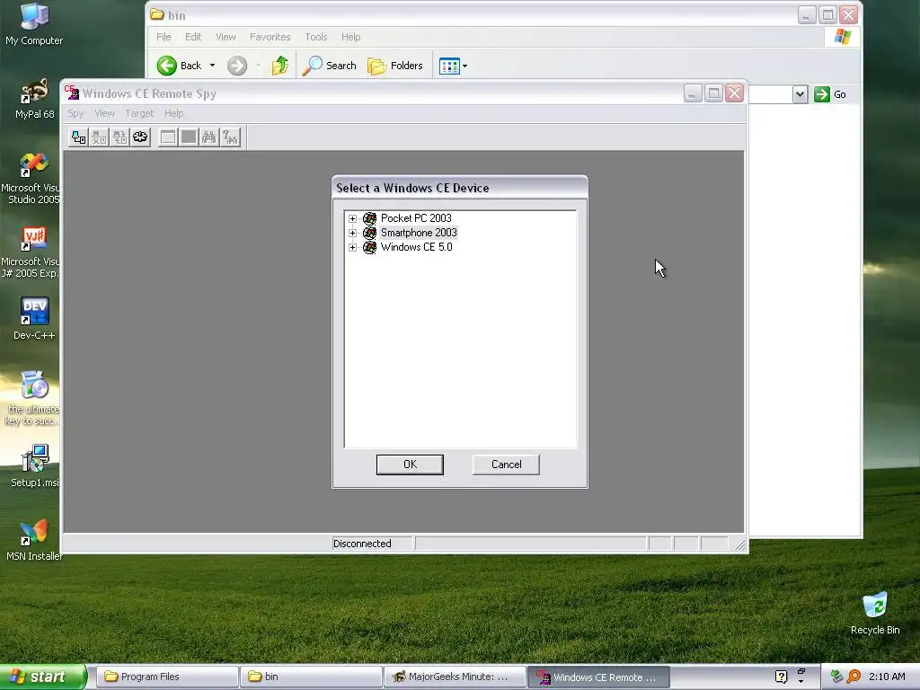The height and width of the screenshot is (690, 920).
Task: Open the Views dropdown arrow in bin window
Action: tap(464, 66)
